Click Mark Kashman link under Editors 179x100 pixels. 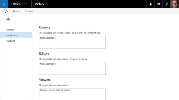[47, 64]
